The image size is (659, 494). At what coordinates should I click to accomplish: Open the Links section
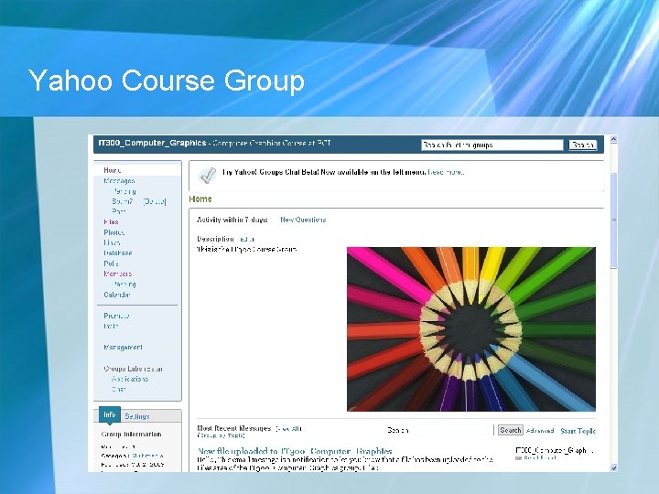tap(112, 242)
